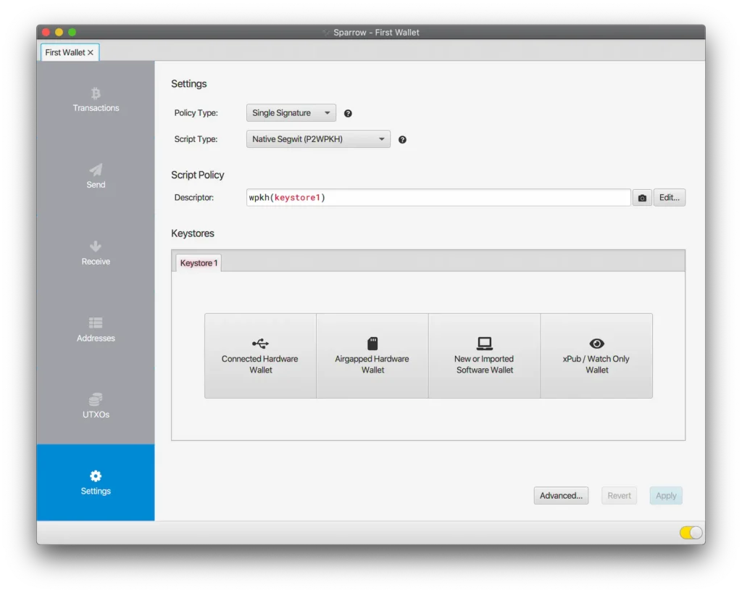Open the Advanced... settings button
Viewport: 742px width, 593px height.
(561, 496)
